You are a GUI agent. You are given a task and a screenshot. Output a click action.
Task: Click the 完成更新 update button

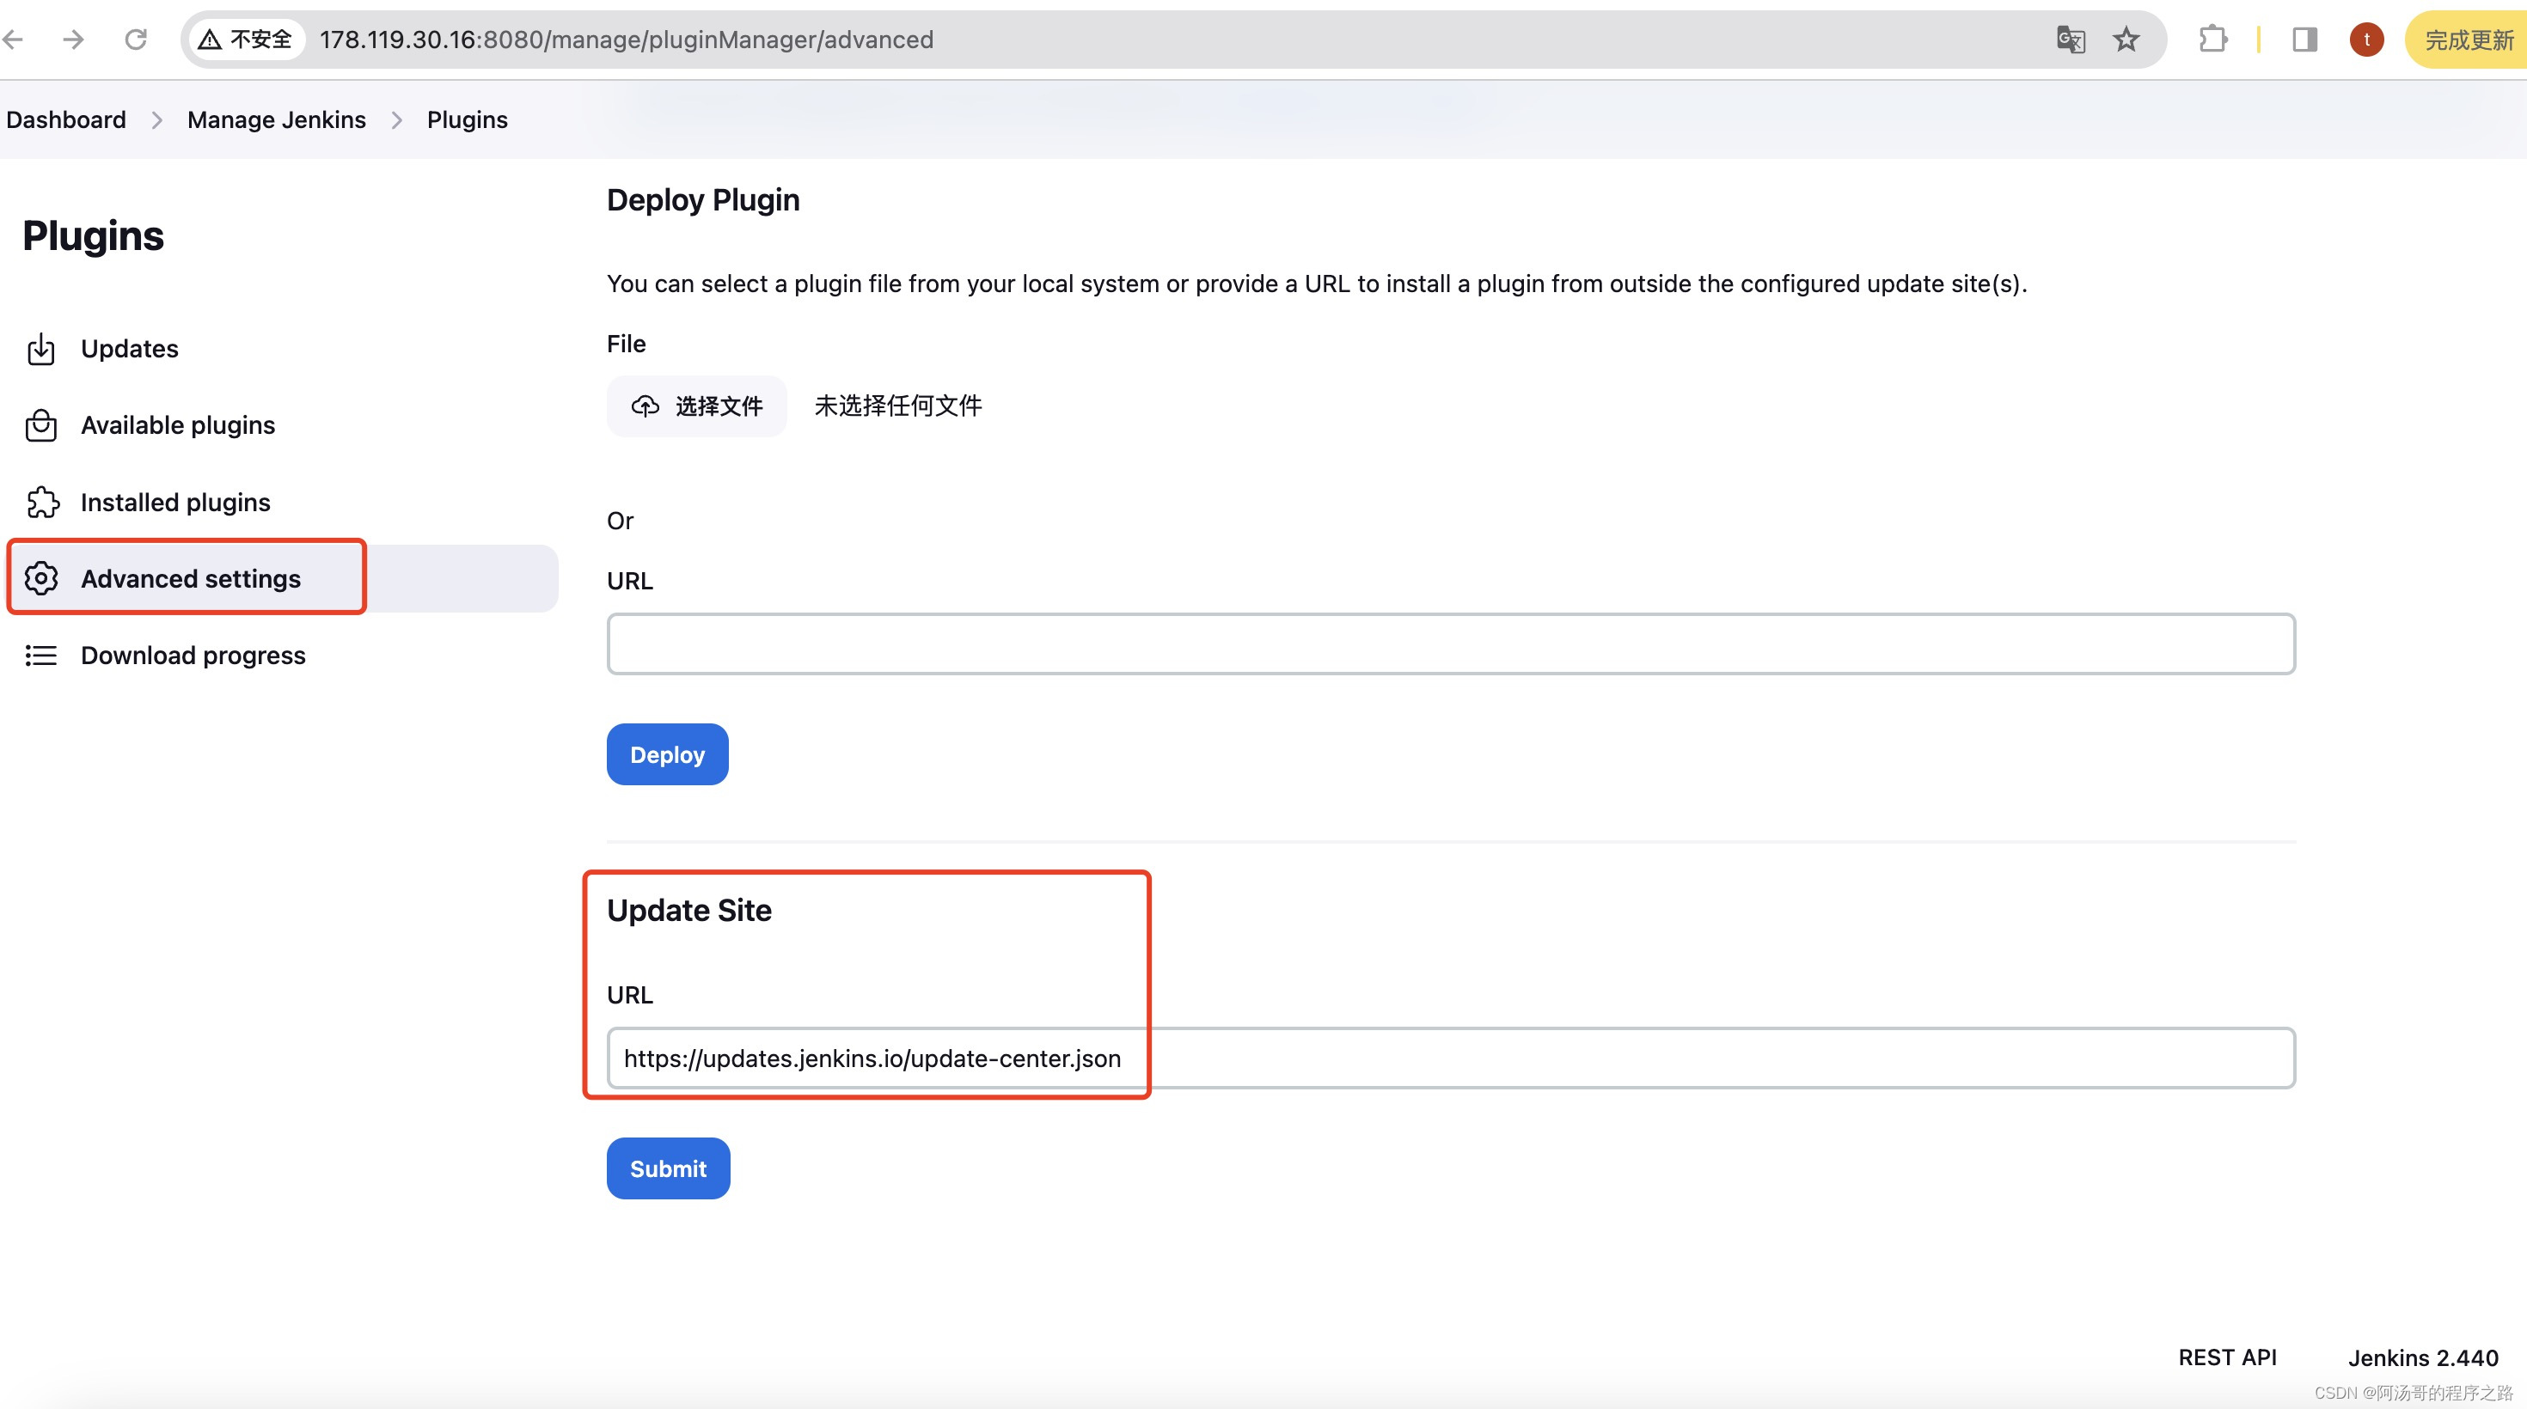(2467, 40)
